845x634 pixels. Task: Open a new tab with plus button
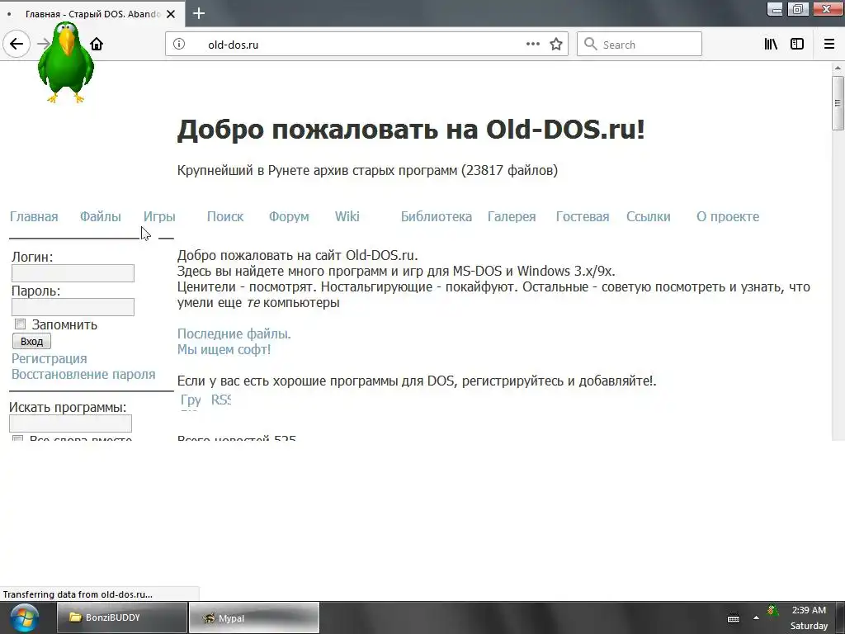click(199, 13)
